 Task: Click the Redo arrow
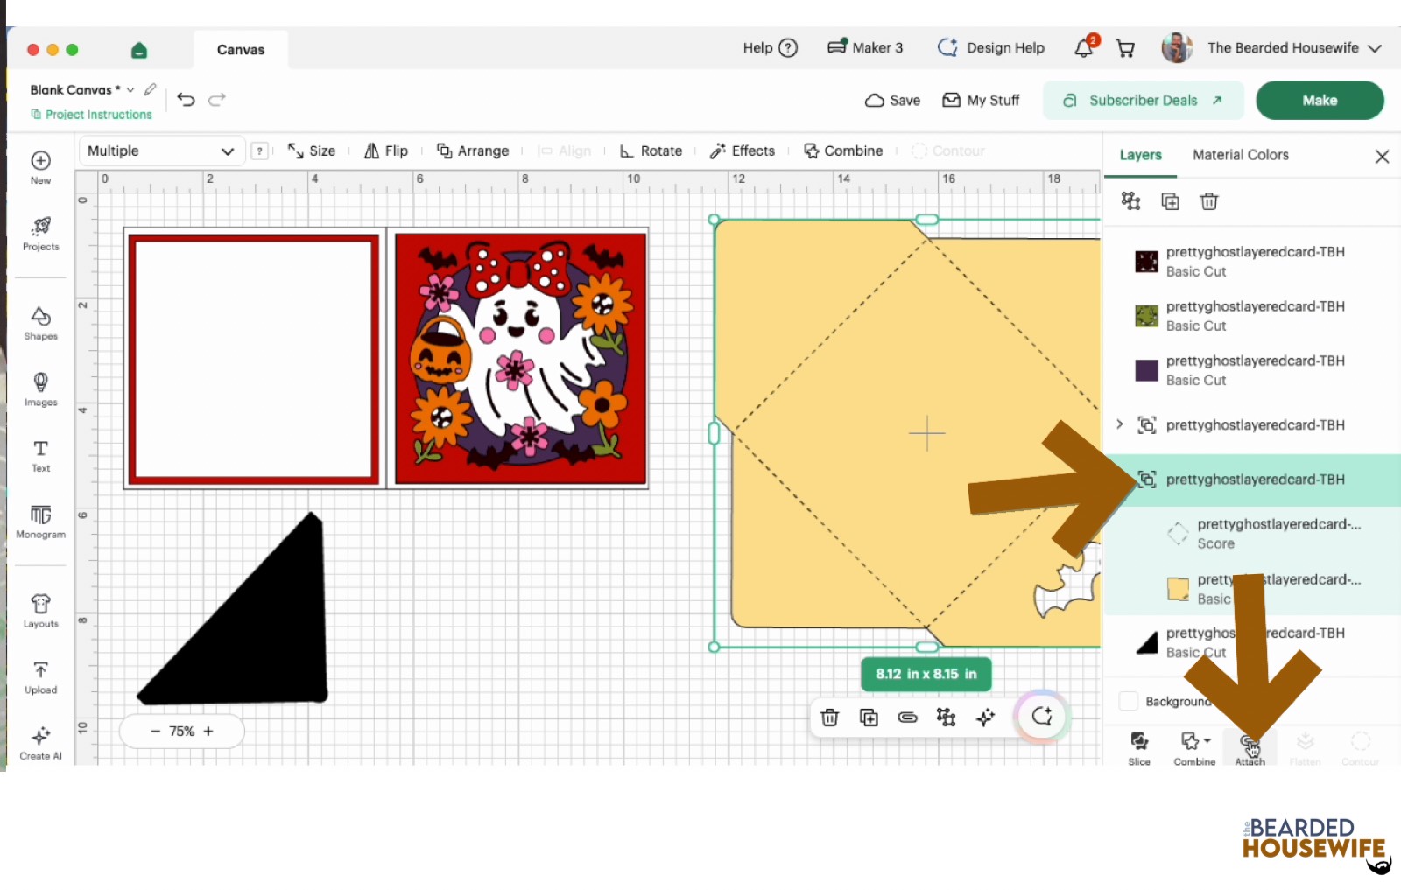[217, 99]
